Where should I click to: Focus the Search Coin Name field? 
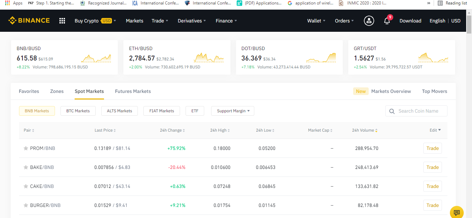416,111
